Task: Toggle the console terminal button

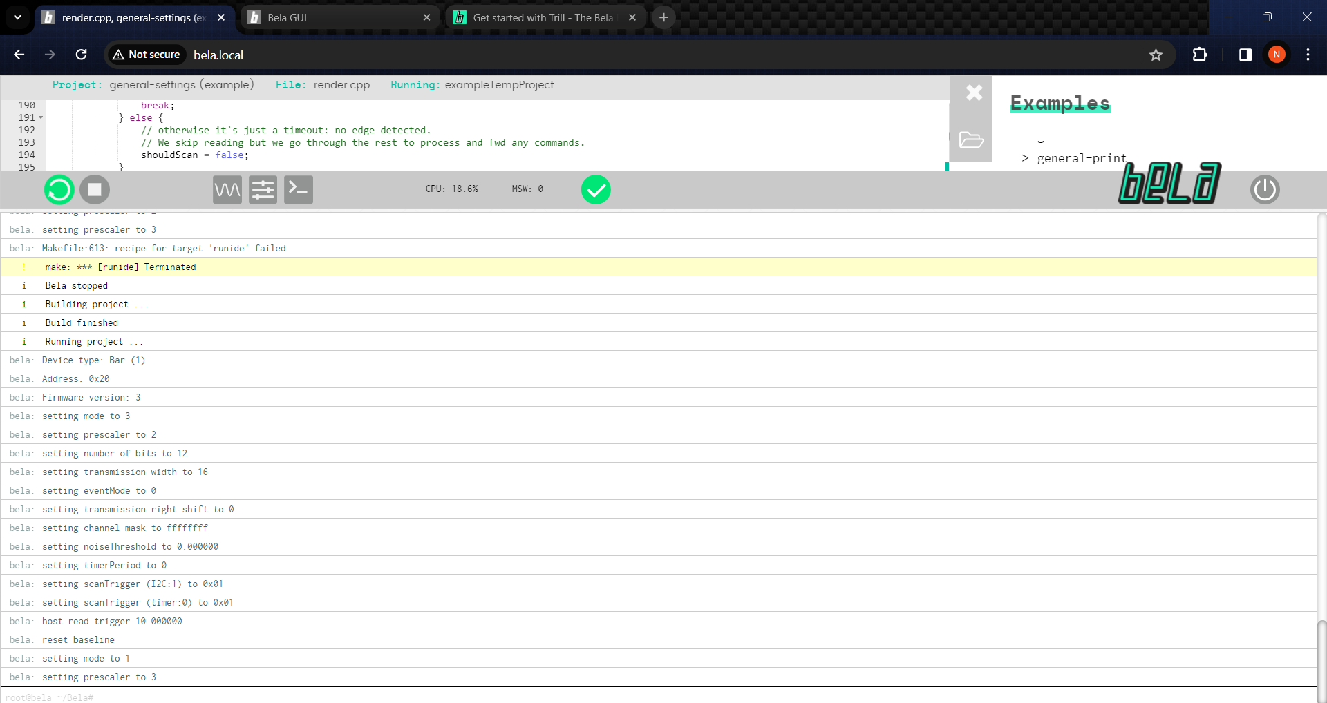Action: pos(299,190)
